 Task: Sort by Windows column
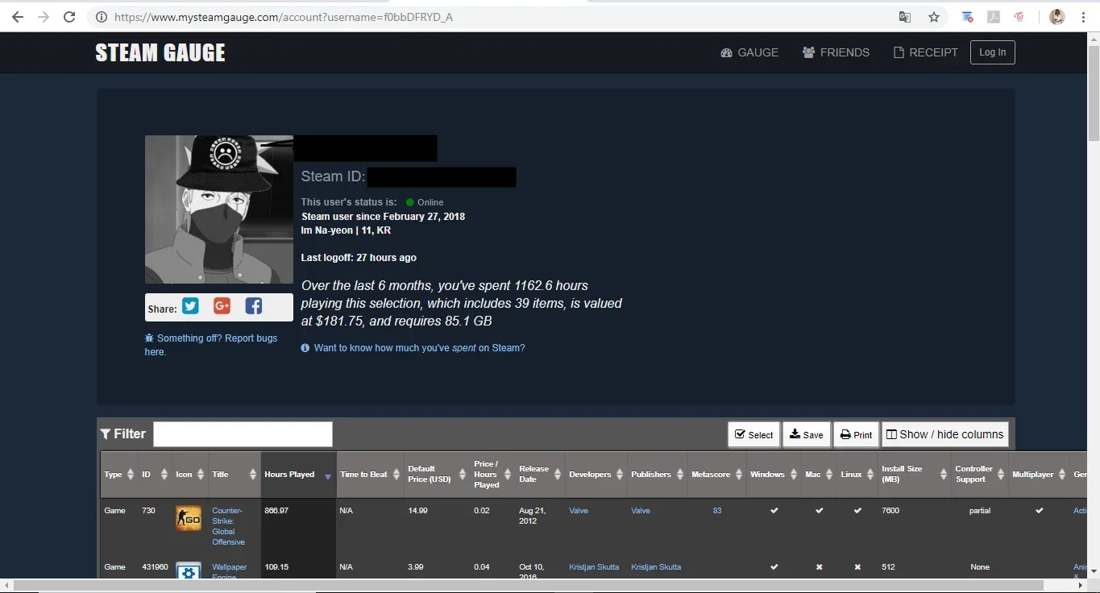click(x=774, y=475)
